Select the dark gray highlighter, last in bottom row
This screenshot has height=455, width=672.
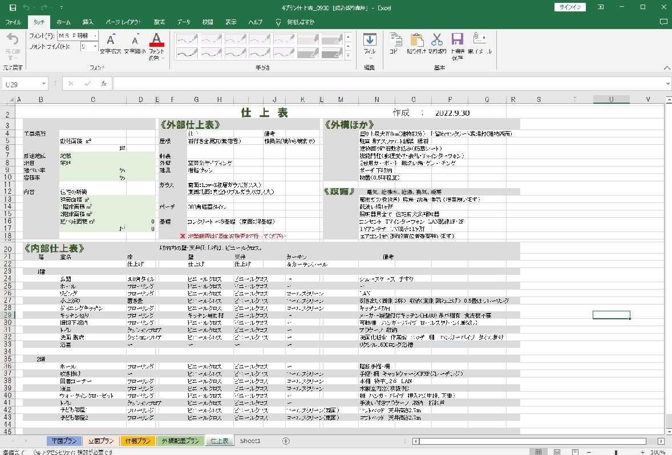(x=331, y=52)
